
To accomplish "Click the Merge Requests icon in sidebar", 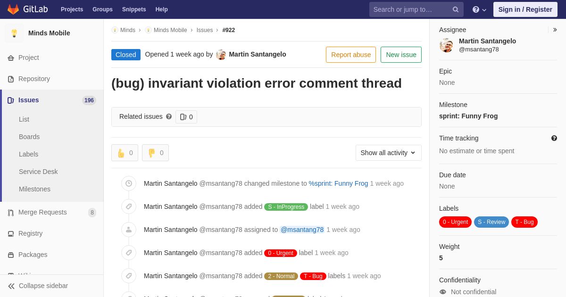I will (11, 213).
